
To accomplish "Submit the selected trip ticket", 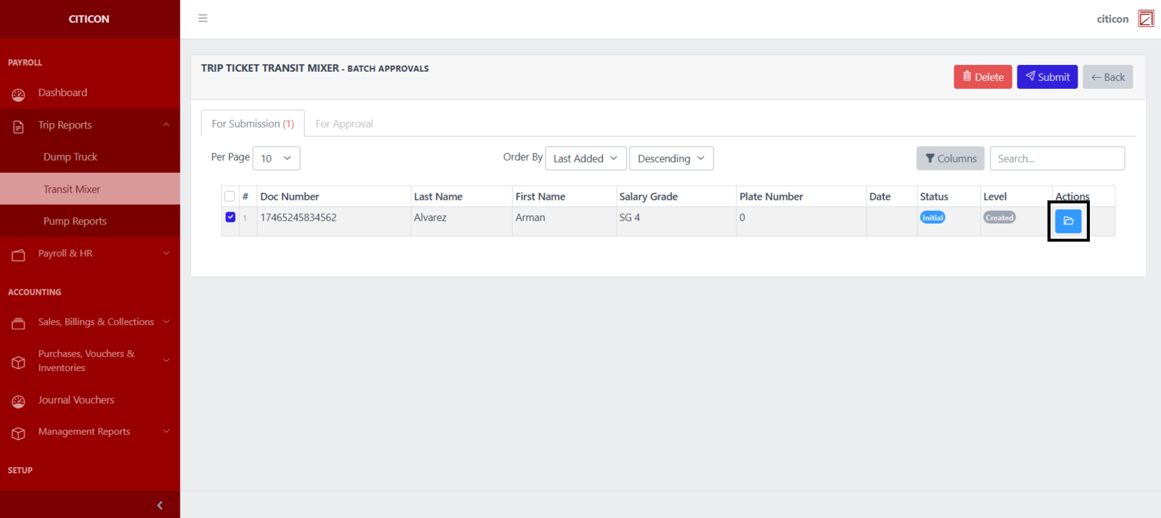I will pos(1047,77).
